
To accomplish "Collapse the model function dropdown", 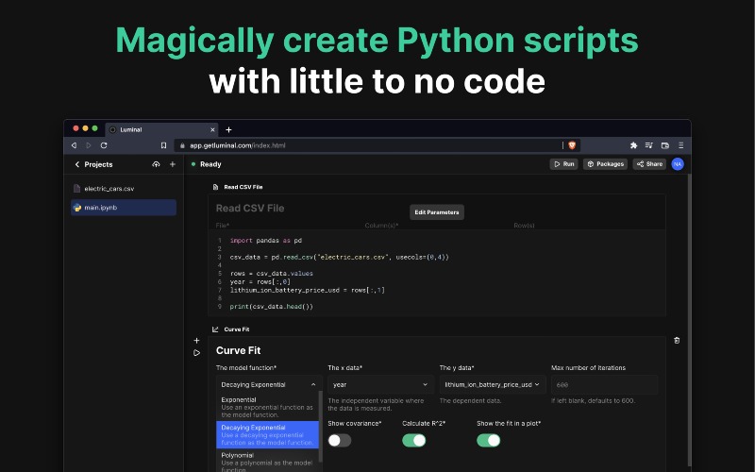I will click(x=268, y=384).
